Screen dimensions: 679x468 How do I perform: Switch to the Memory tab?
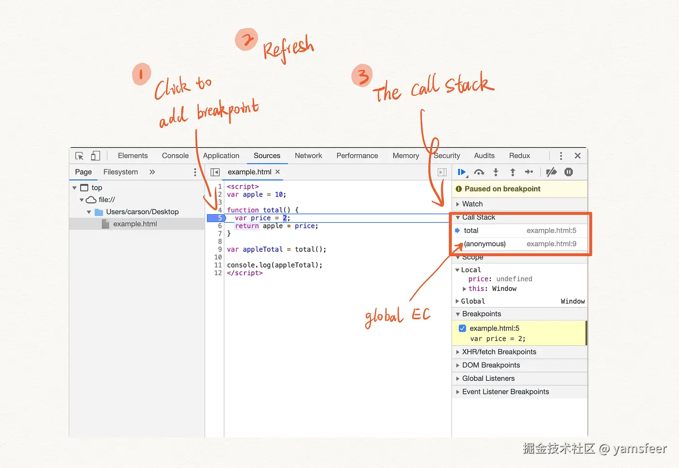pyautogui.click(x=406, y=156)
